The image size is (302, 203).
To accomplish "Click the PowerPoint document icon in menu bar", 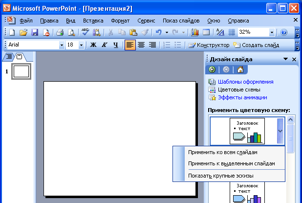I will click(x=11, y=21).
